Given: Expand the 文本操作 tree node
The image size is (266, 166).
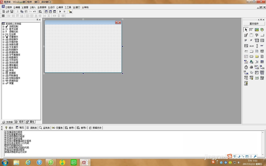Looking at the screenshot, I should pos(3,47).
